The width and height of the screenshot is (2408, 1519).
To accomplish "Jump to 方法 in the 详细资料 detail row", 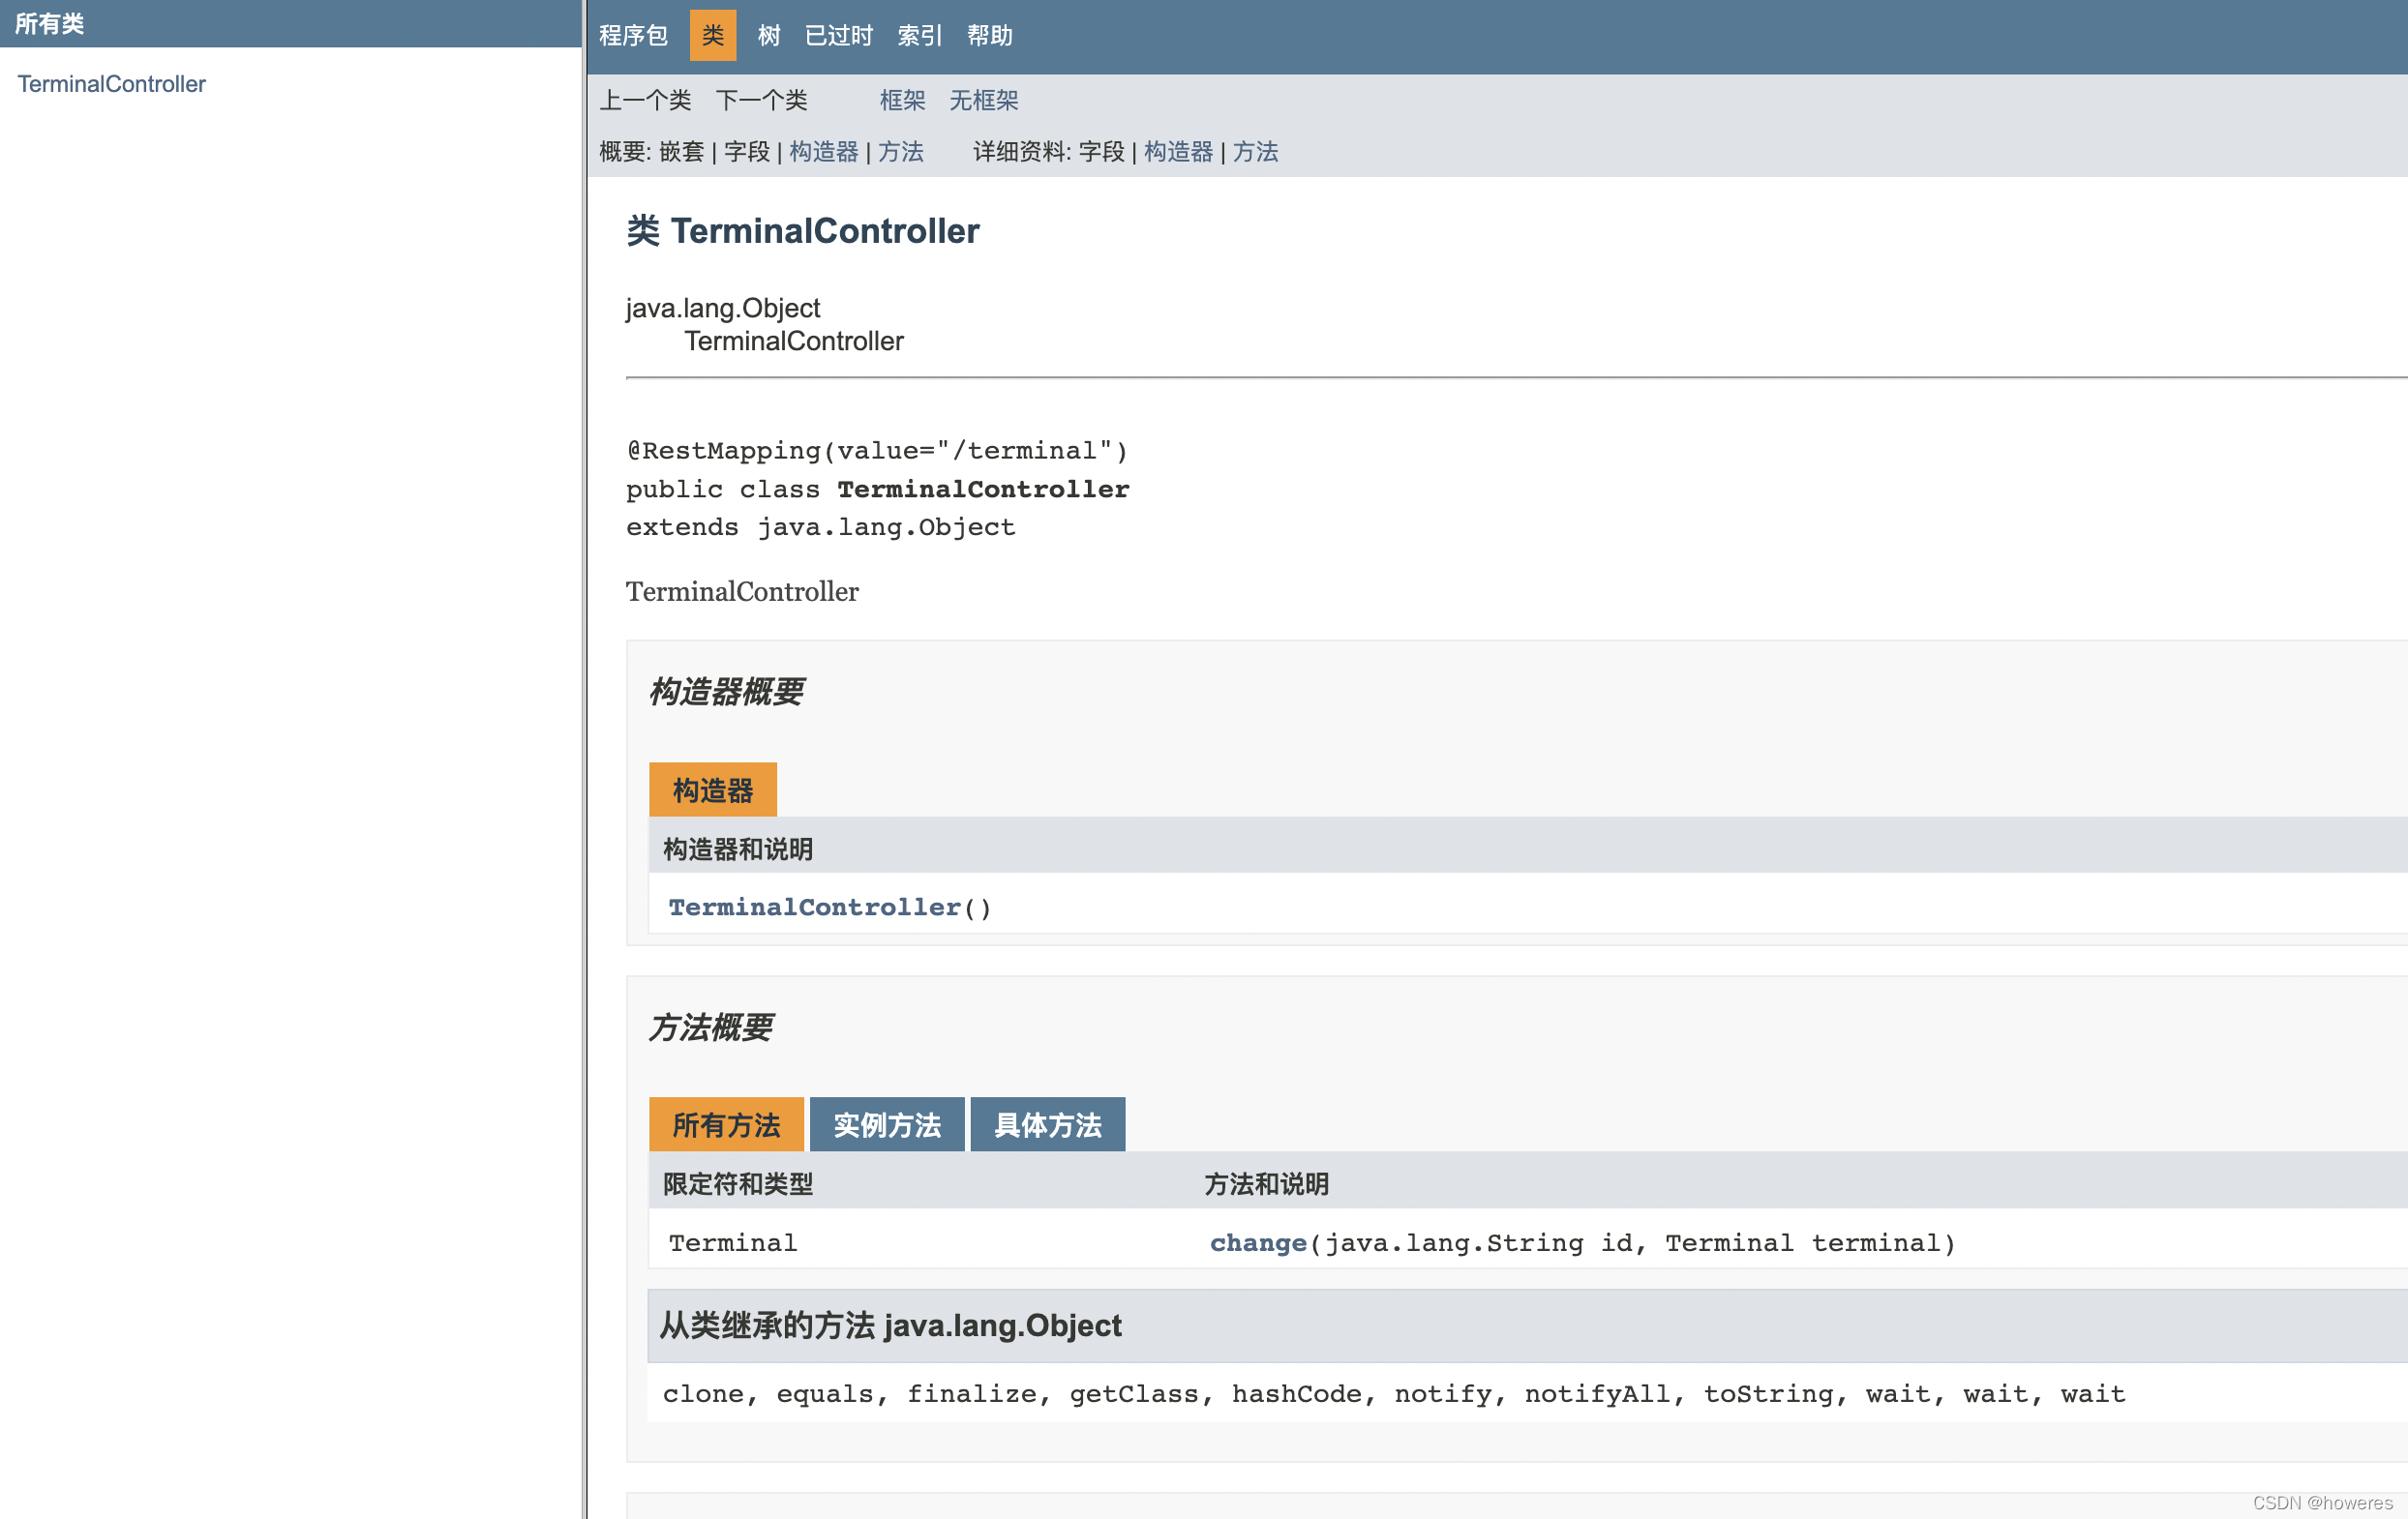I will [1255, 152].
